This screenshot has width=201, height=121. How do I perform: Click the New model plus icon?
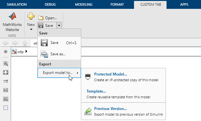pos(31,16)
